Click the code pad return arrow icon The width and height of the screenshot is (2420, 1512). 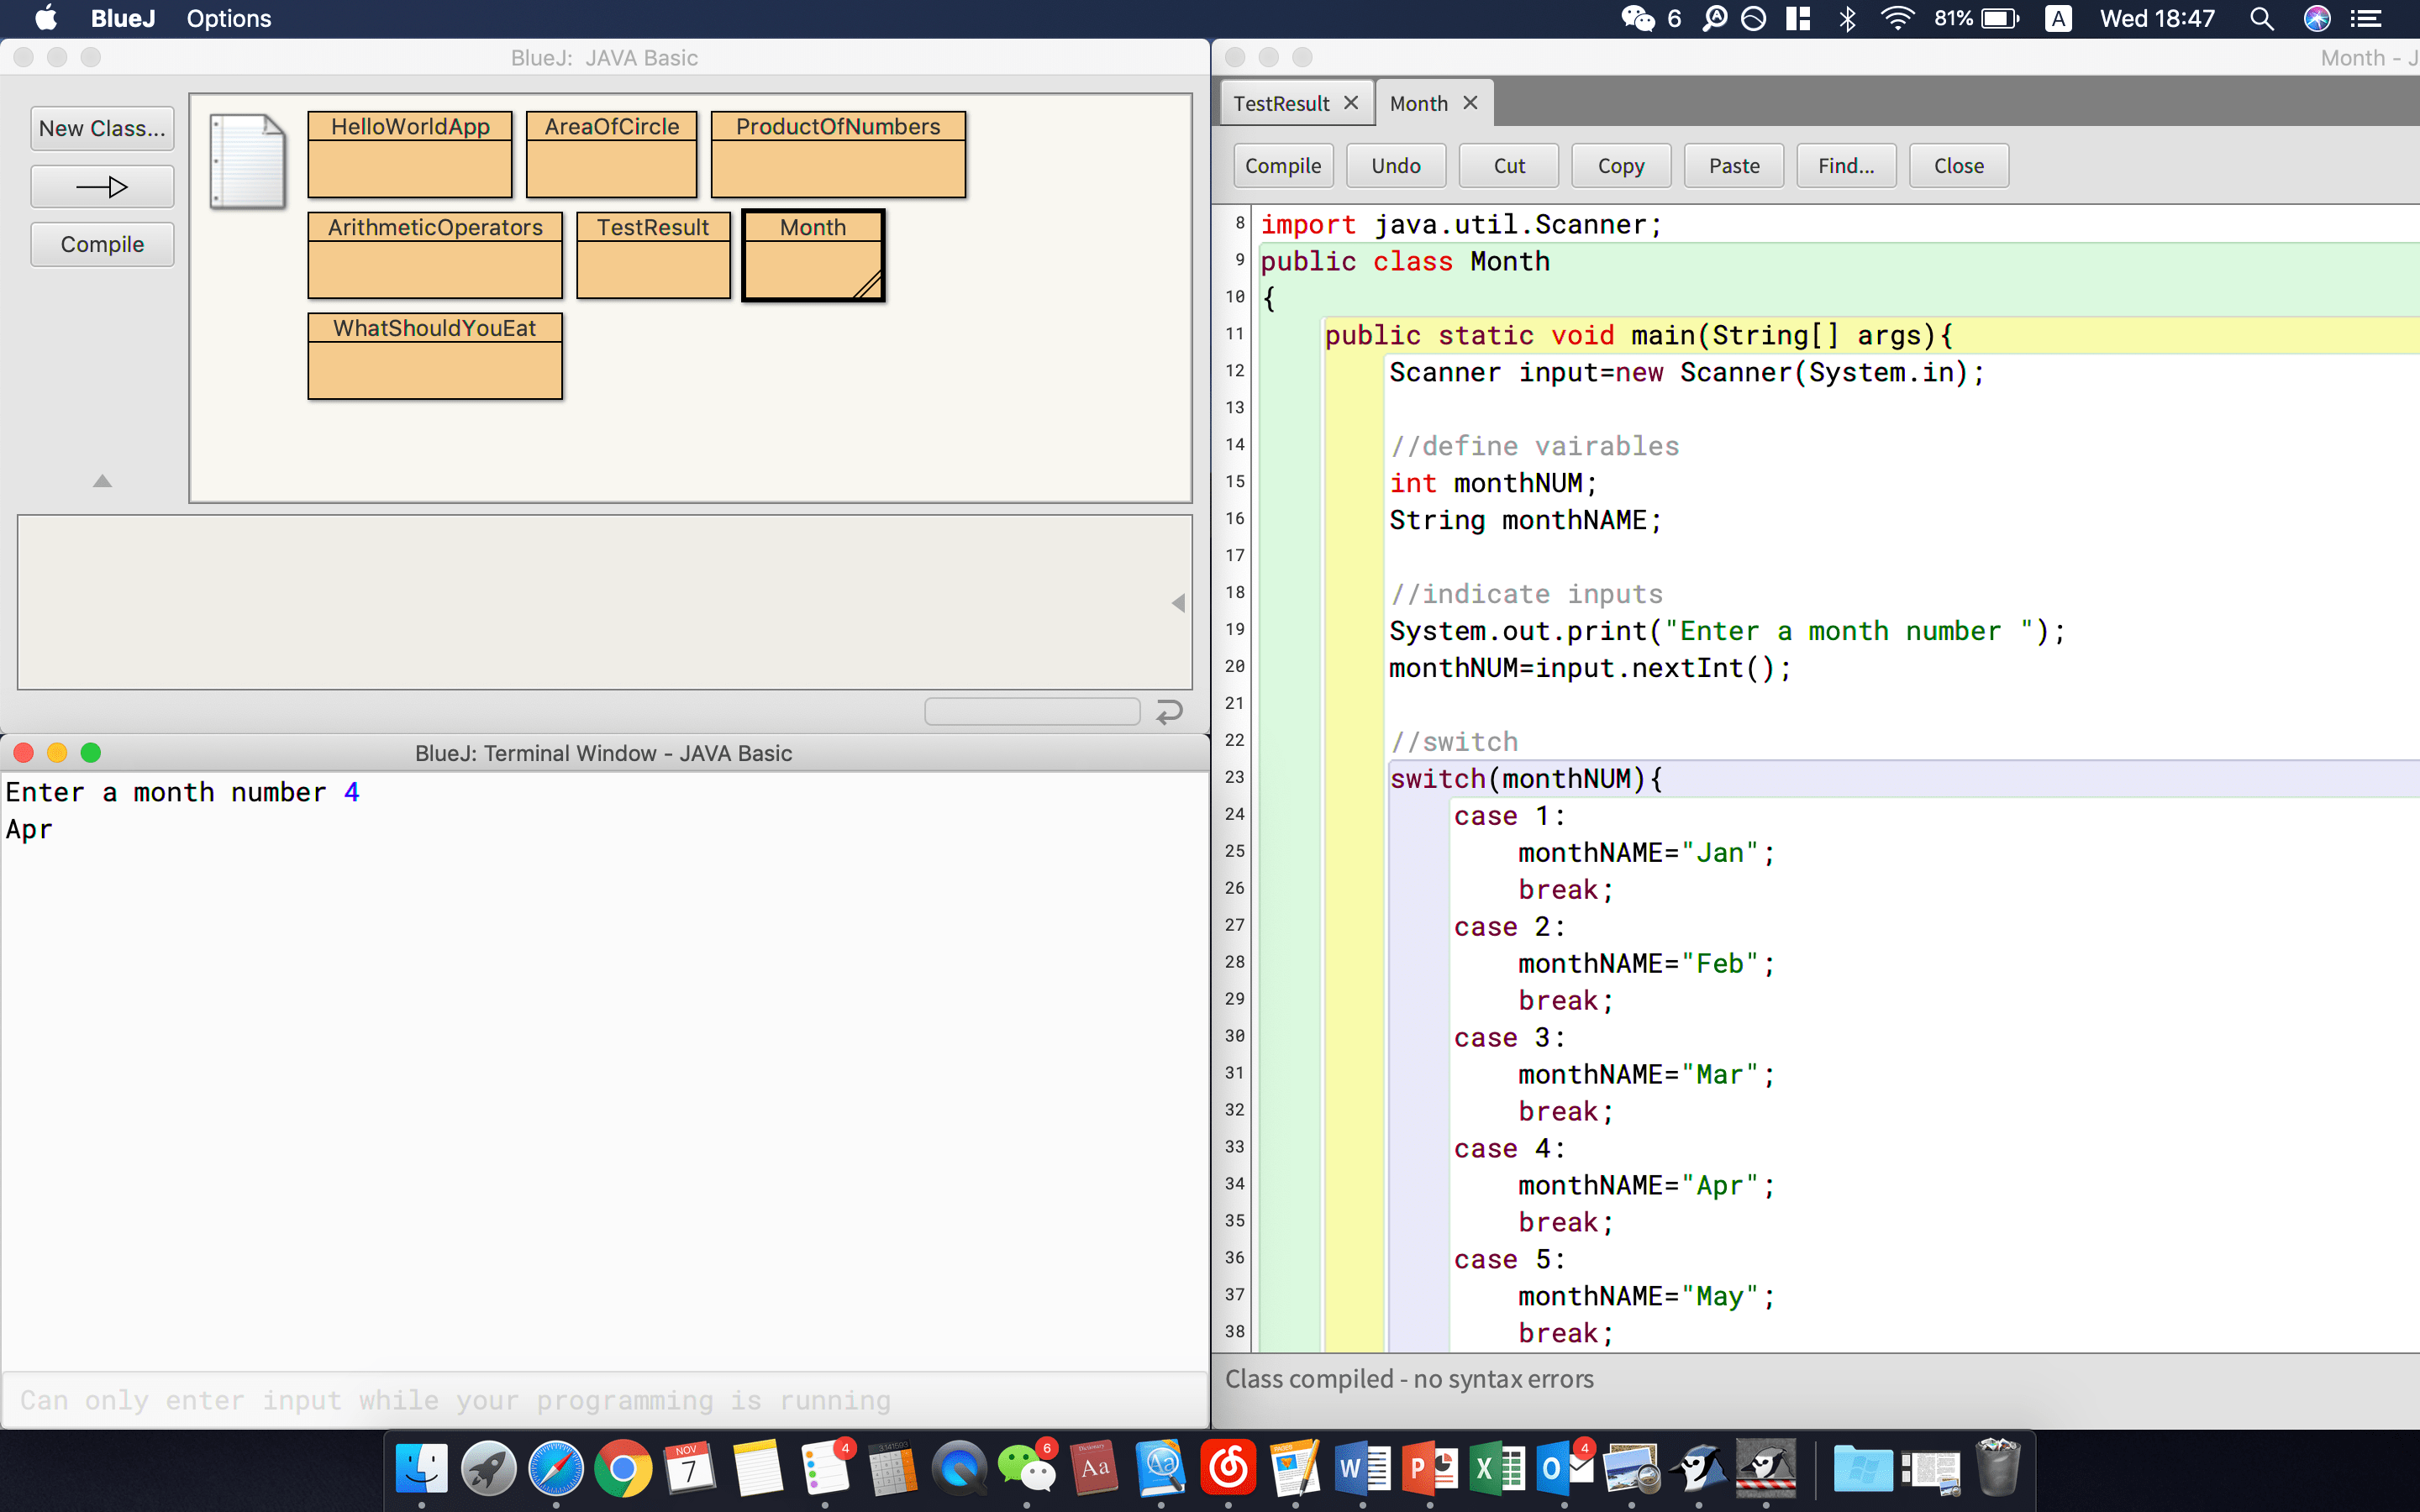tap(1169, 711)
